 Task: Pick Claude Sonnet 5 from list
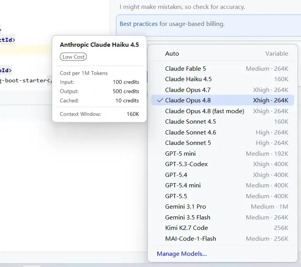click(223, 143)
